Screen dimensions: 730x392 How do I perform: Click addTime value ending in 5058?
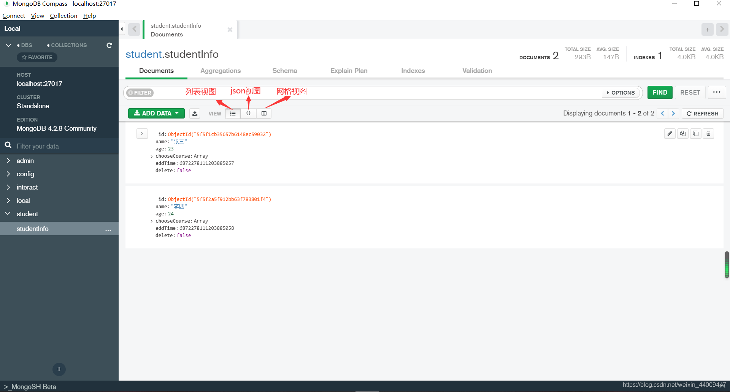click(x=206, y=228)
